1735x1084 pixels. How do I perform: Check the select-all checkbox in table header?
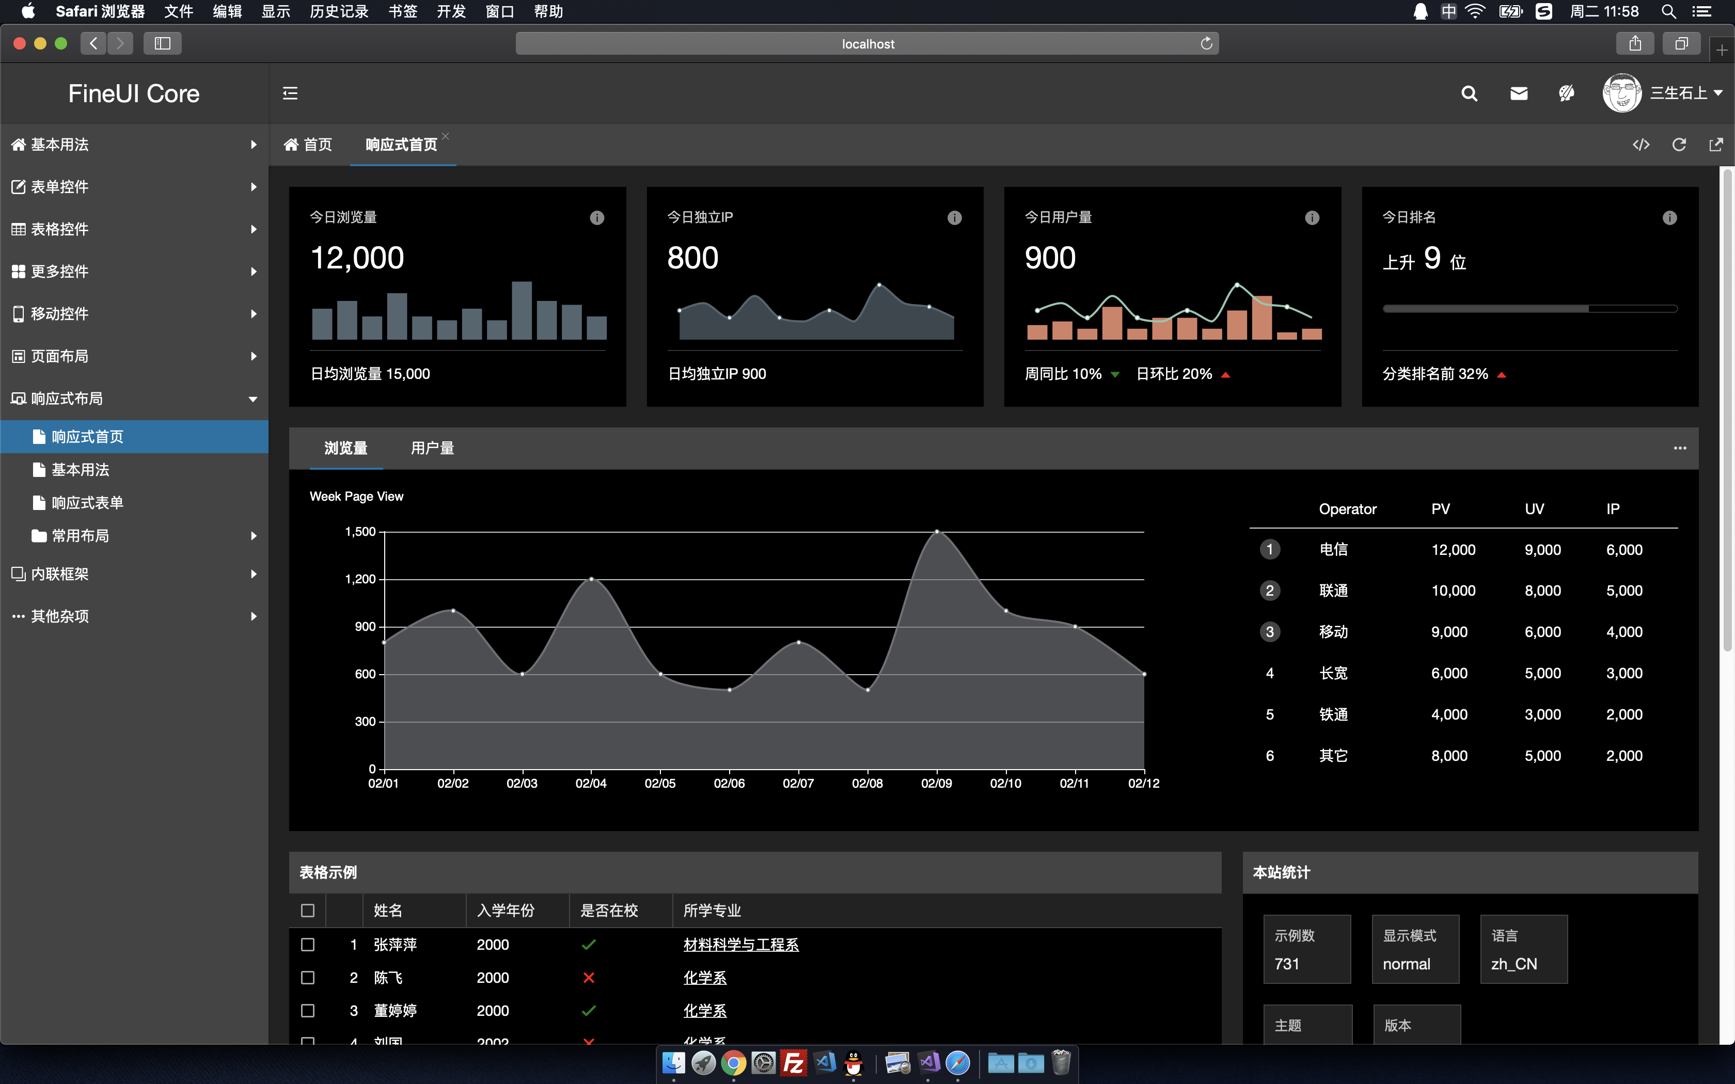pyautogui.click(x=308, y=911)
